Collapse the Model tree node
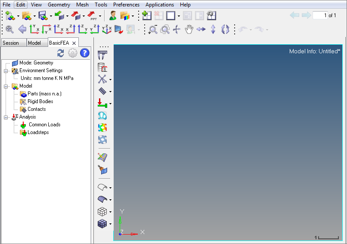 point(6,86)
